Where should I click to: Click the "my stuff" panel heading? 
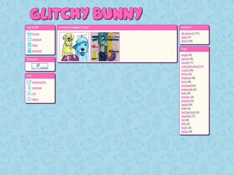(32, 27)
